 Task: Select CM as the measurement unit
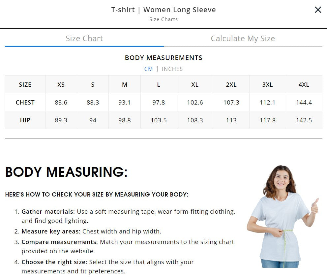[x=148, y=69]
